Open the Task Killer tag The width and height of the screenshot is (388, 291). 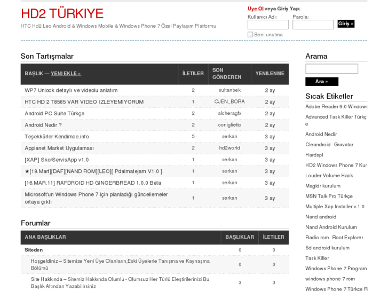pyautogui.click(x=317, y=258)
